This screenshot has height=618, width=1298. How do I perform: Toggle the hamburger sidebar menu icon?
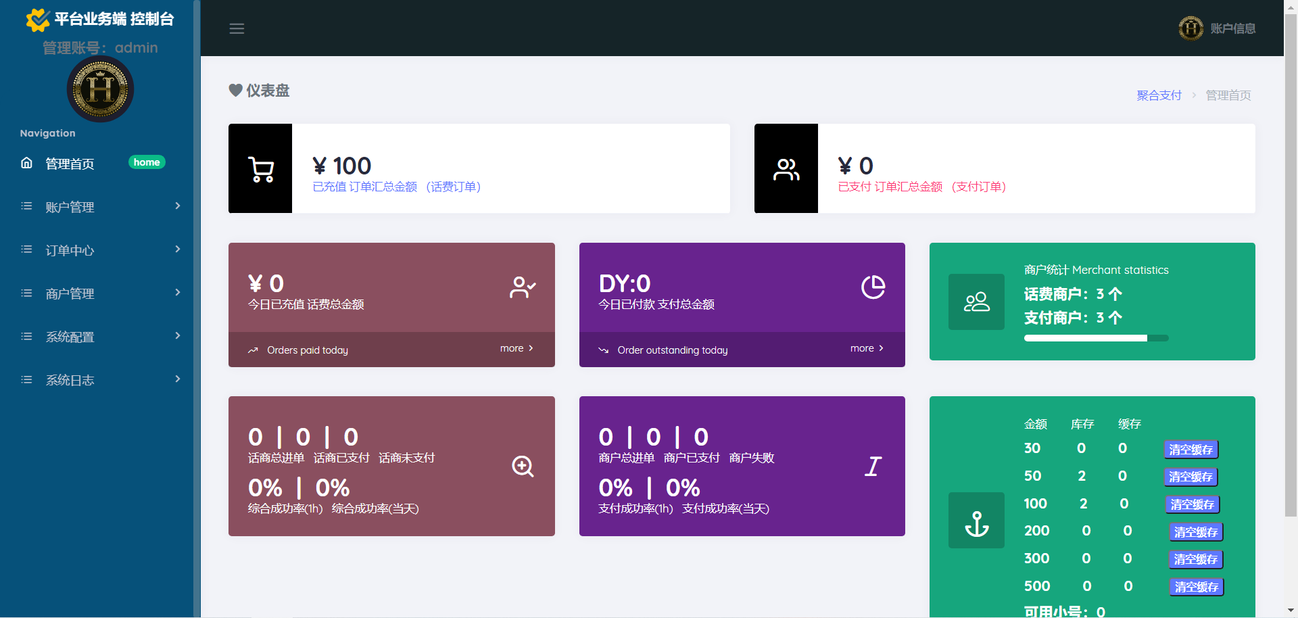[237, 28]
